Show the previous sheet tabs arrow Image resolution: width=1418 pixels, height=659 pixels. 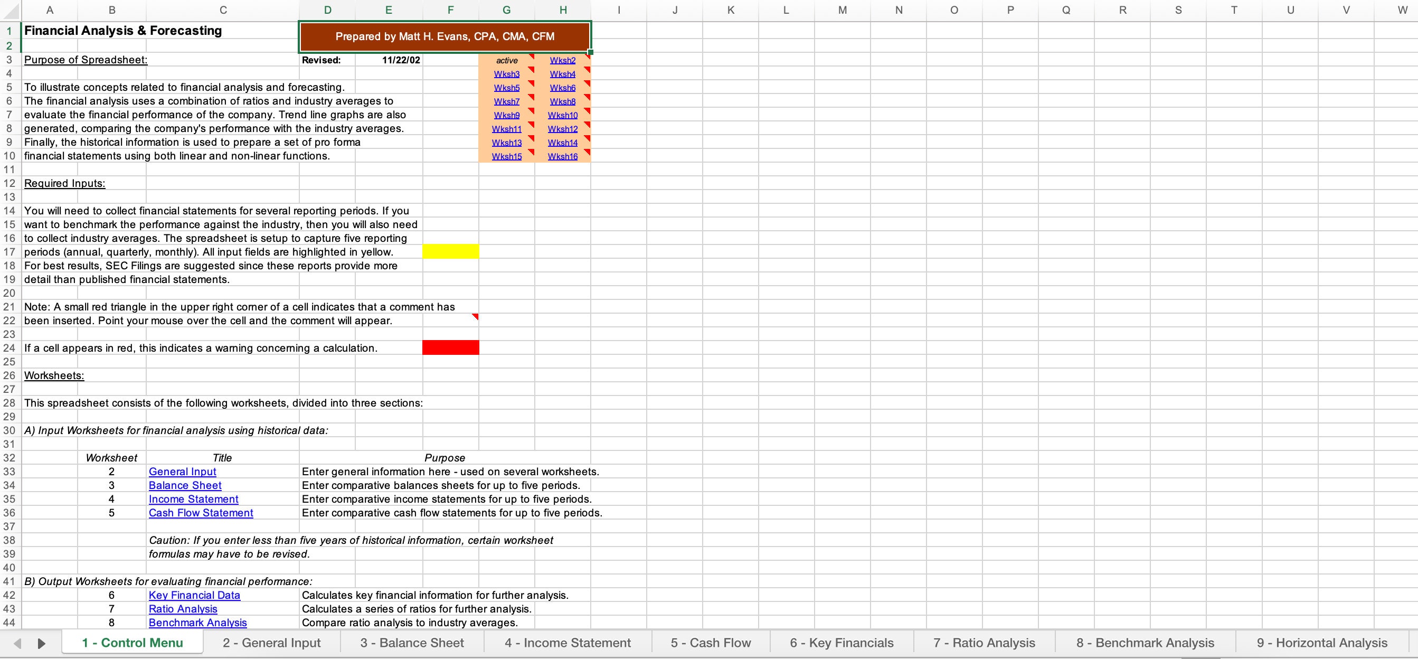[17, 643]
